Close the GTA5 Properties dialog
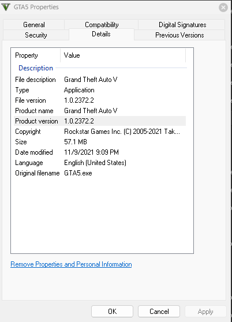This screenshot has width=232, height=322. click(x=223, y=8)
